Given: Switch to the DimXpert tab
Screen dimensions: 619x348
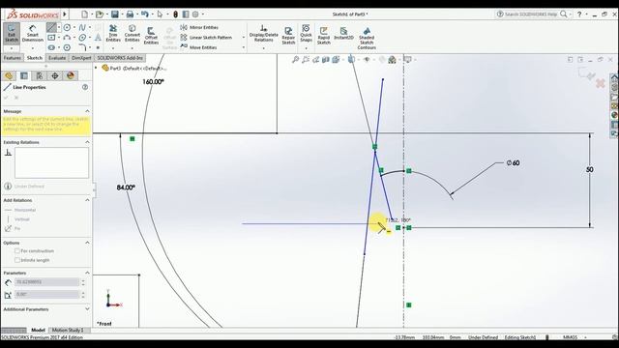Looking at the screenshot, I should click(81, 58).
